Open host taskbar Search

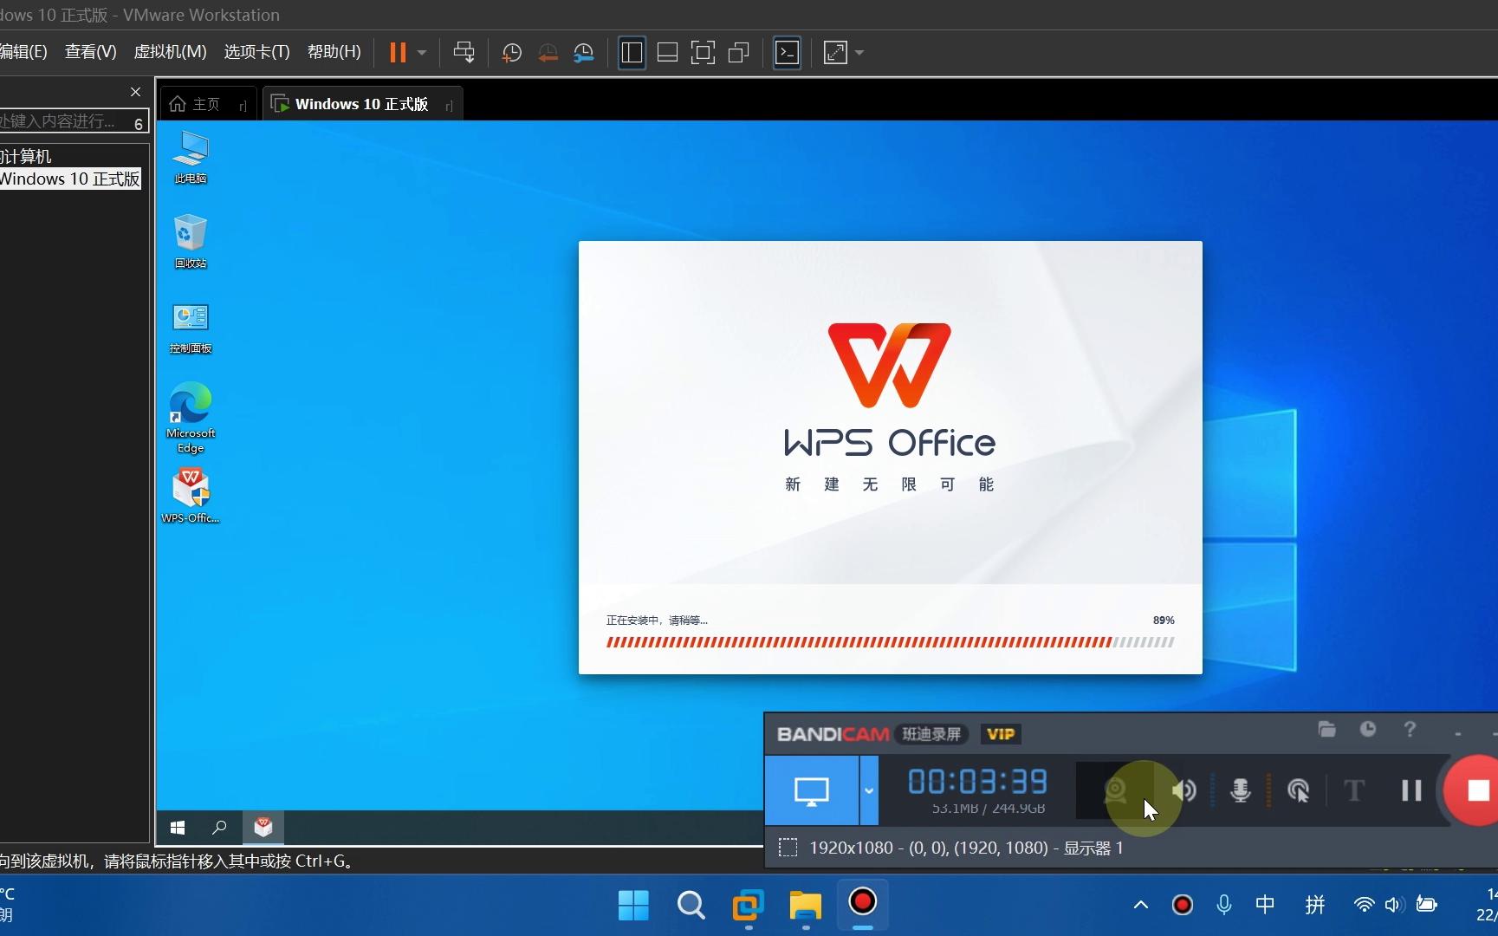(x=691, y=906)
